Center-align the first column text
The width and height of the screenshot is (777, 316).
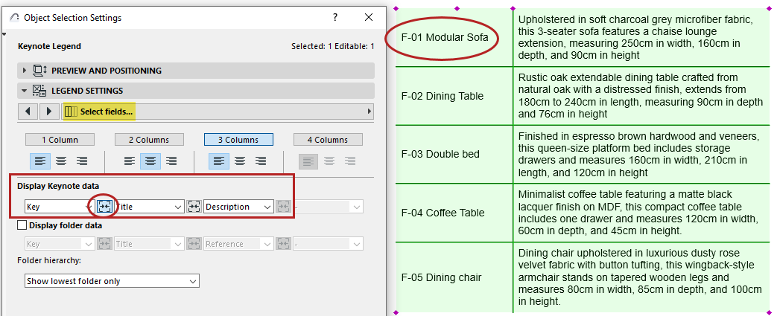coord(60,160)
